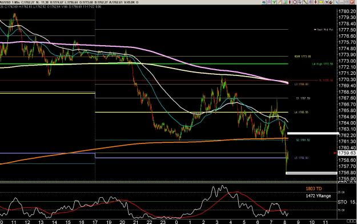
Task: Click the 1757.70 price axis label
Action: click(347, 166)
